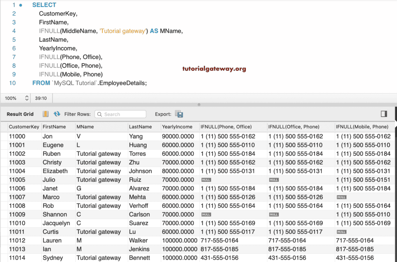
Task: Toggle the result side panel
Action: (x=384, y=114)
